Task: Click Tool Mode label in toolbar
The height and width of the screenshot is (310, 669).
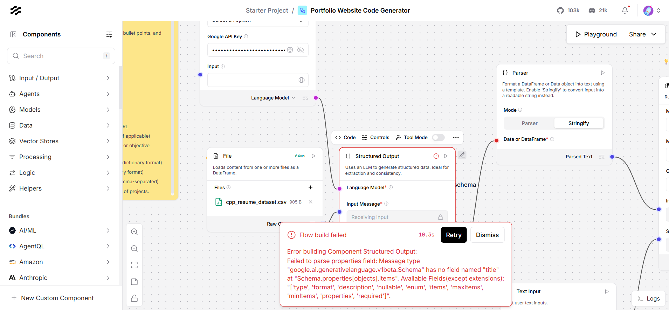Action: 415,138
